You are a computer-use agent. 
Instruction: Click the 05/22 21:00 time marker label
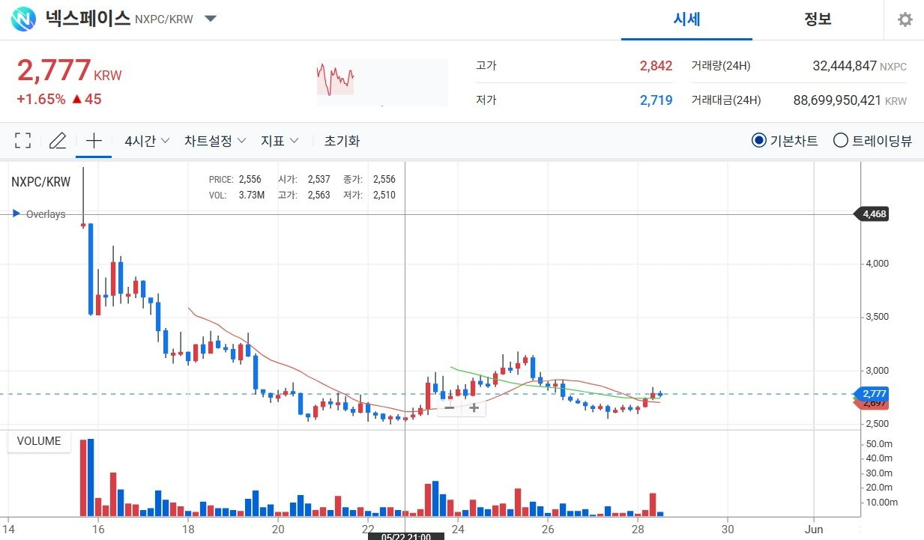pos(405,535)
